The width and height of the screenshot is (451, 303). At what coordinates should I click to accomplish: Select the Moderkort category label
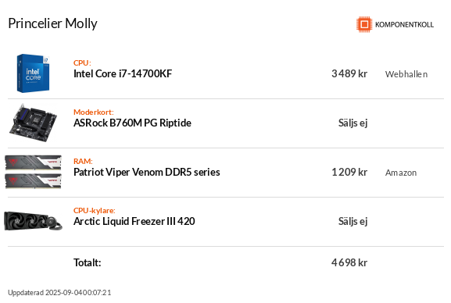pos(94,112)
